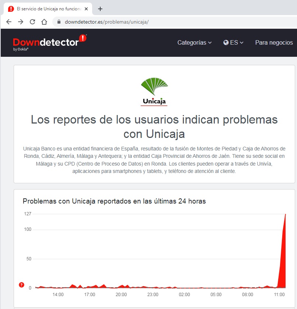Open the ES language selector

point(233,42)
